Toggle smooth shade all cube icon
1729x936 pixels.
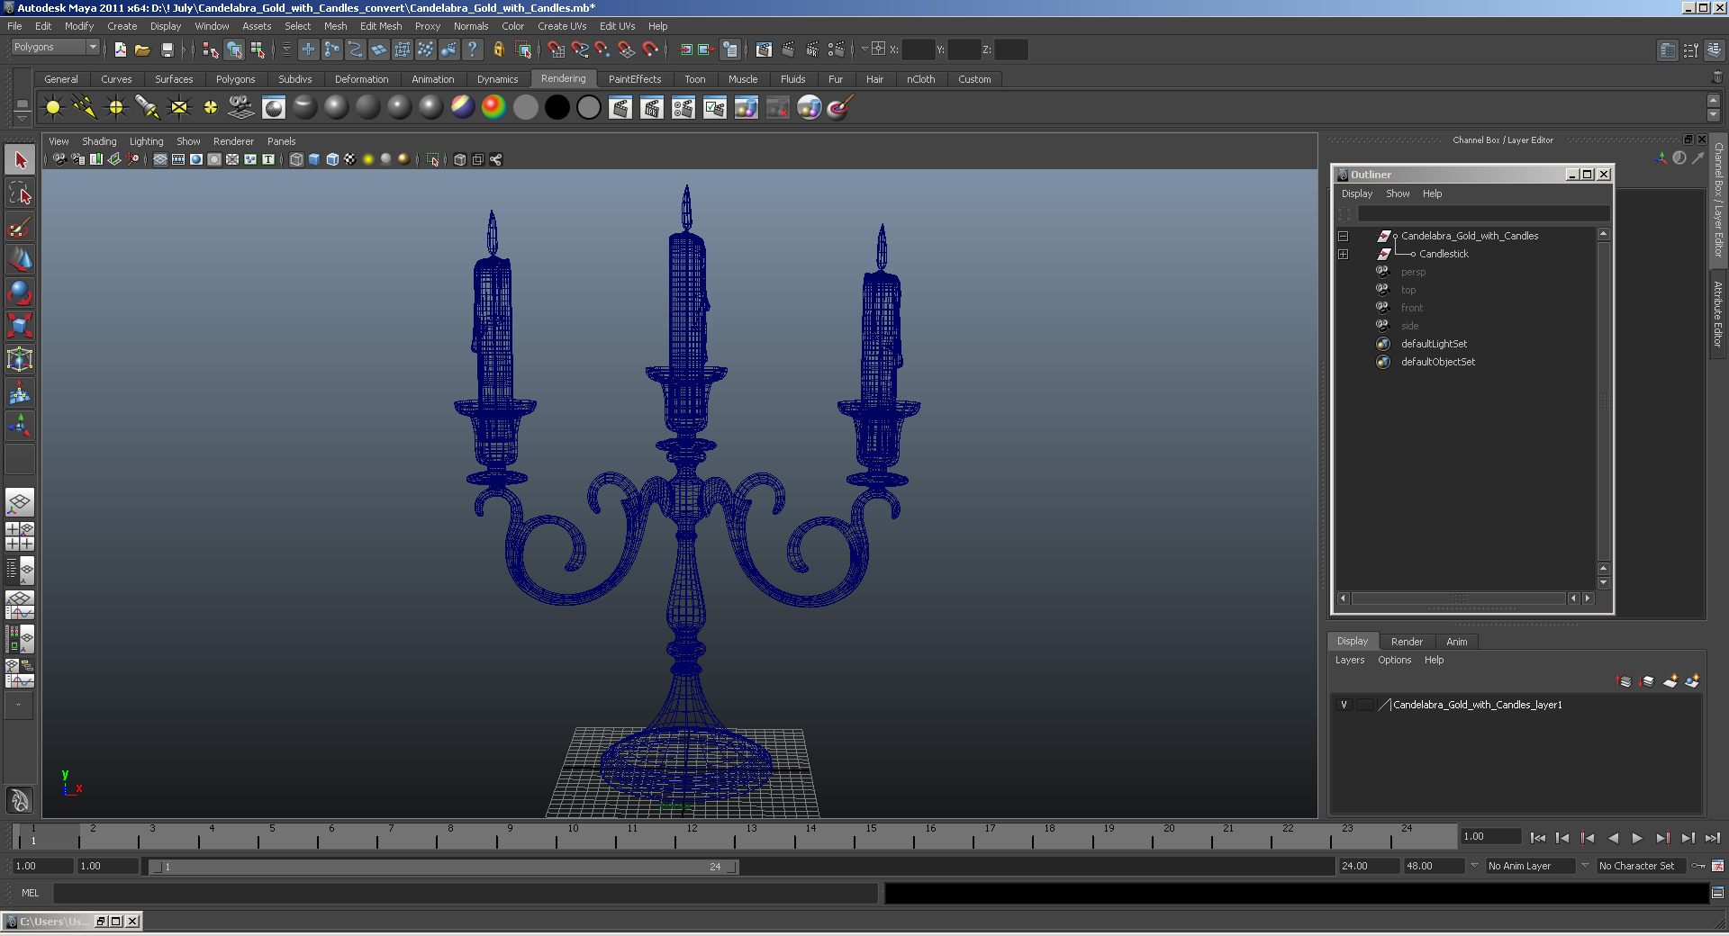(314, 159)
